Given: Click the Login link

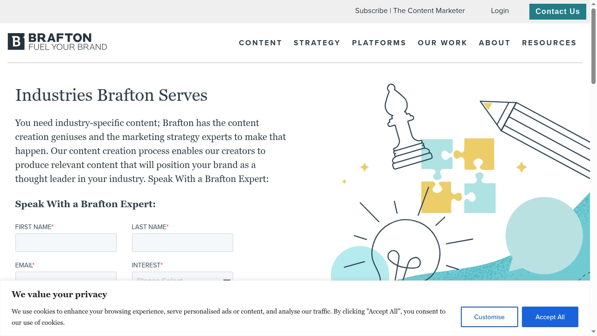Looking at the screenshot, I should click(x=500, y=11).
